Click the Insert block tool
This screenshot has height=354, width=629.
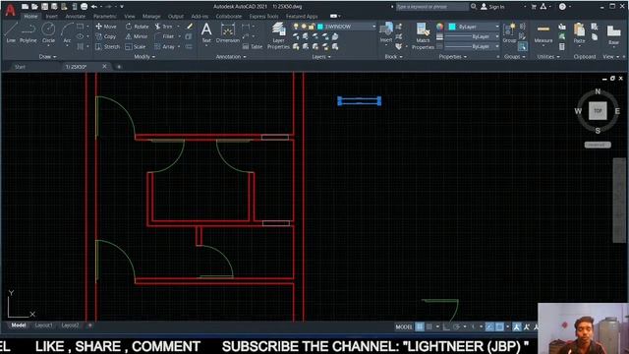[x=386, y=32]
